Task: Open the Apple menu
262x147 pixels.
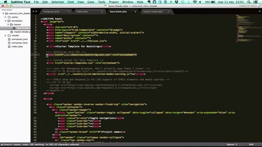Action: (x=5, y=2)
